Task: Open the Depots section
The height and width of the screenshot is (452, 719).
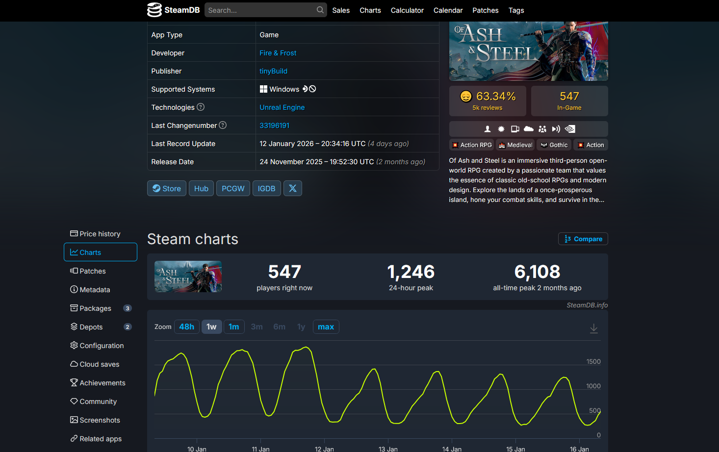Action: (x=101, y=327)
